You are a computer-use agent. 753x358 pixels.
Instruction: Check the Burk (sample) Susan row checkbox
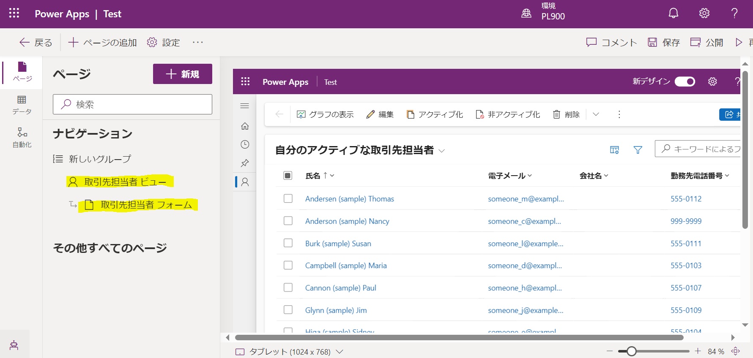click(x=288, y=243)
